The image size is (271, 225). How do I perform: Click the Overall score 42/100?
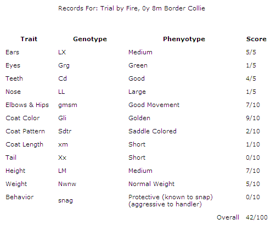[x=257, y=217]
